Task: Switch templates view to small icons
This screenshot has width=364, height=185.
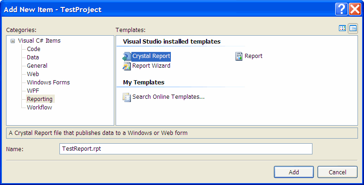Action: [x=353, y=29]
